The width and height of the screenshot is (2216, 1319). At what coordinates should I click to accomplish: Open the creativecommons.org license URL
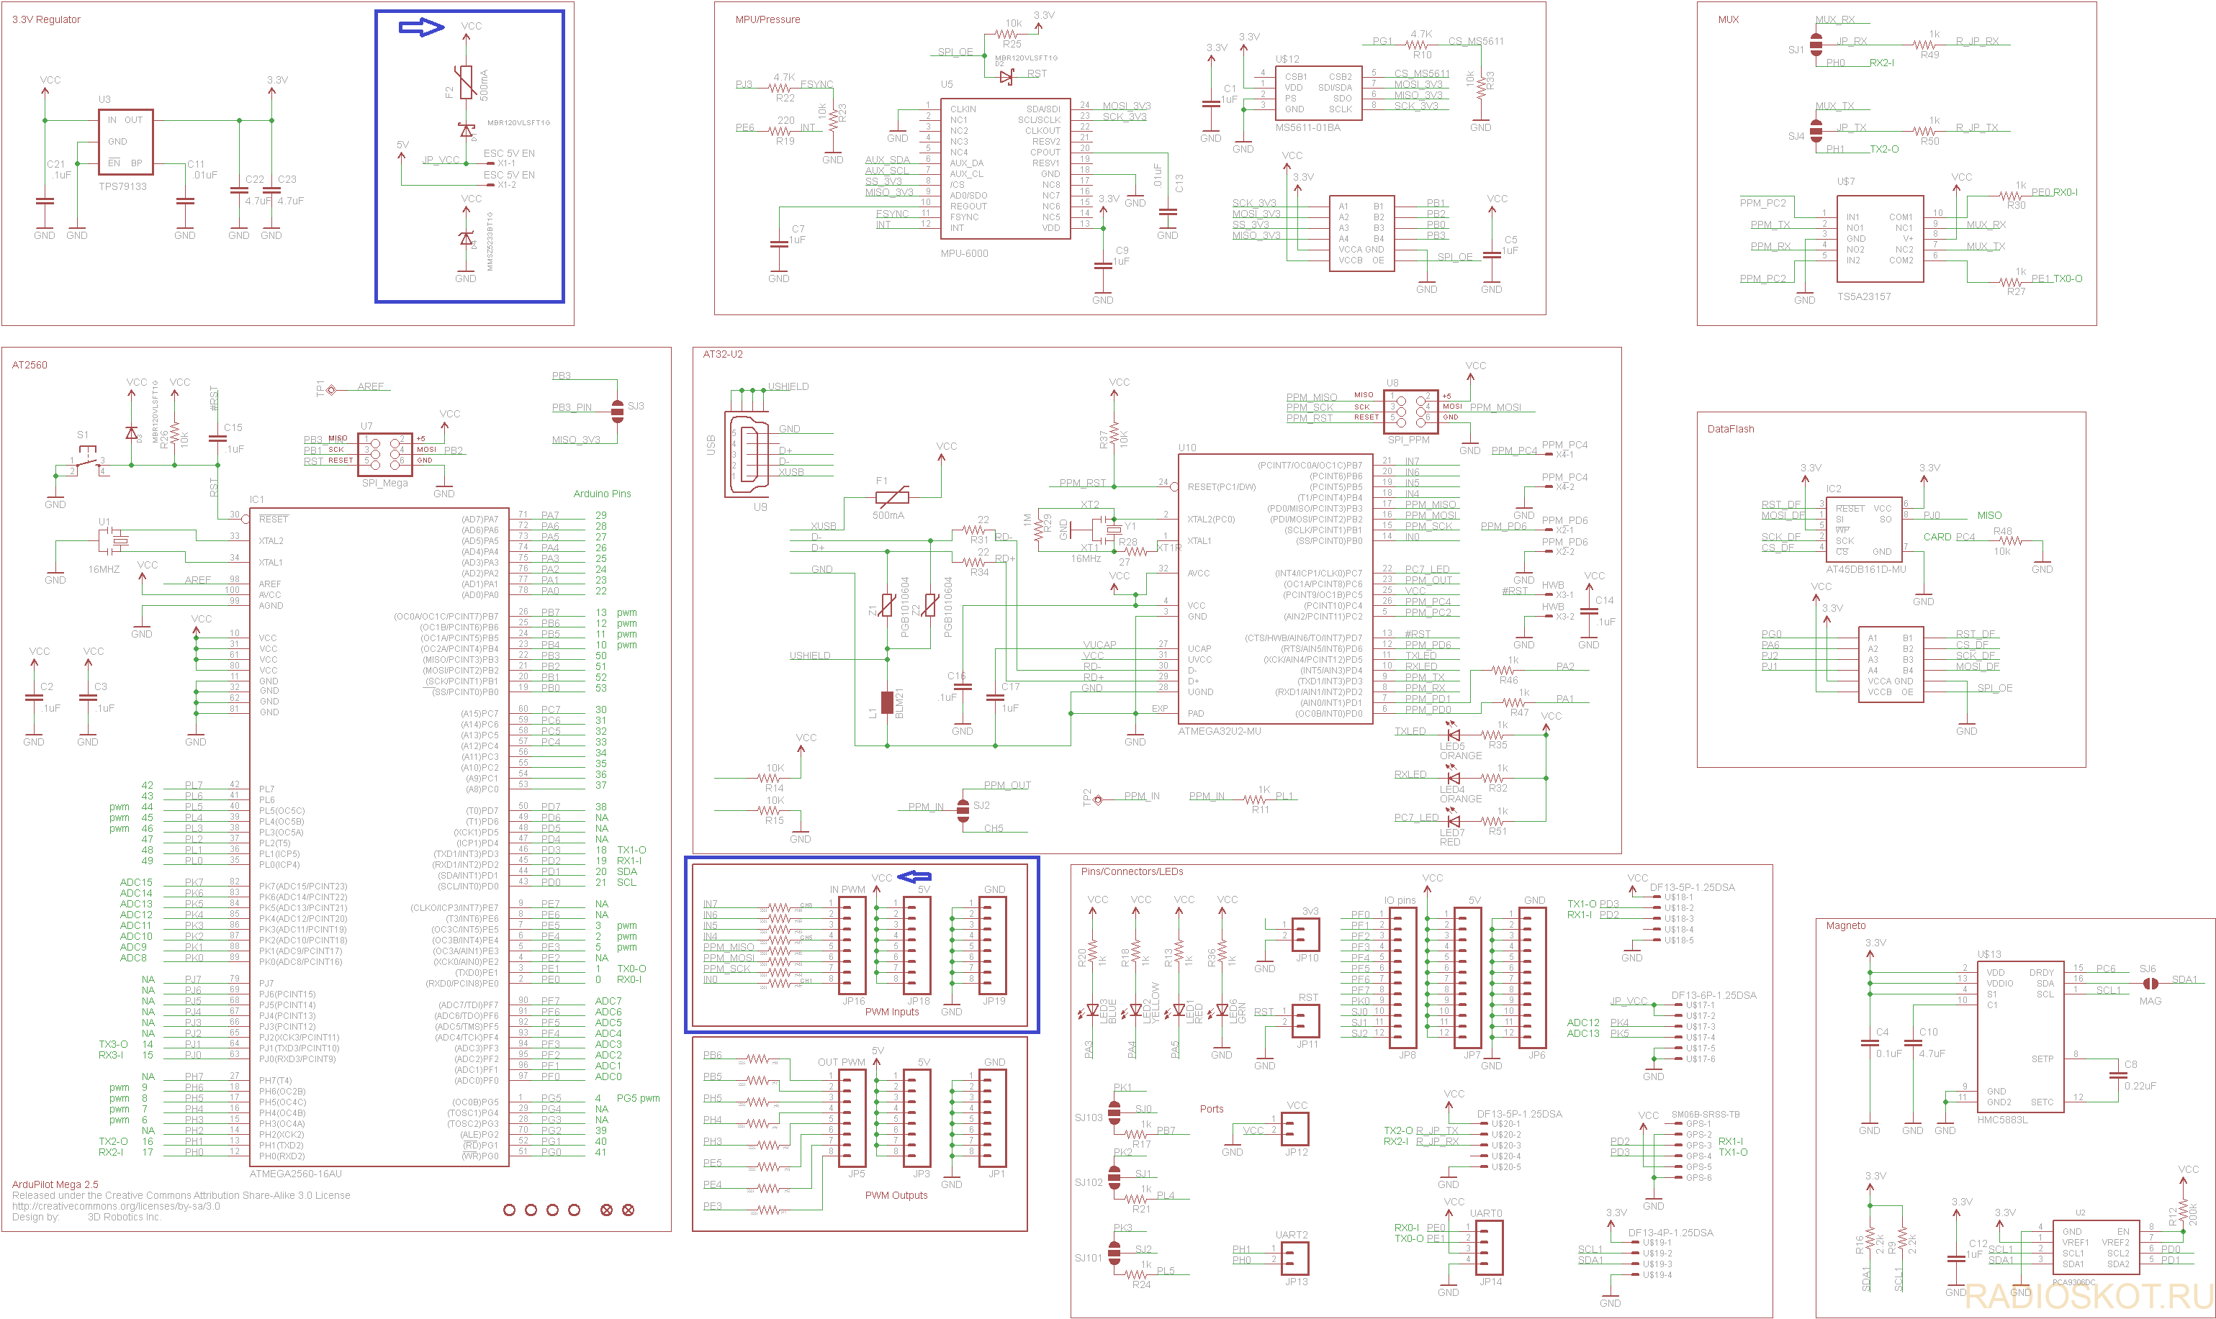116,1206
